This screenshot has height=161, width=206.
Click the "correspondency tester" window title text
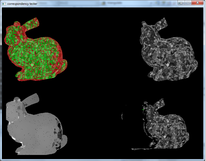click(x=22, y=4)
